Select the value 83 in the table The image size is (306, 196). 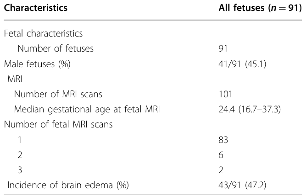(x=223, y=140)
